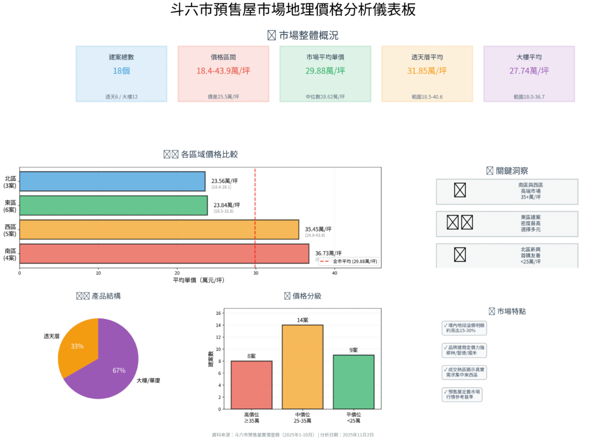Click the 全市平均 legend entry

349,261
